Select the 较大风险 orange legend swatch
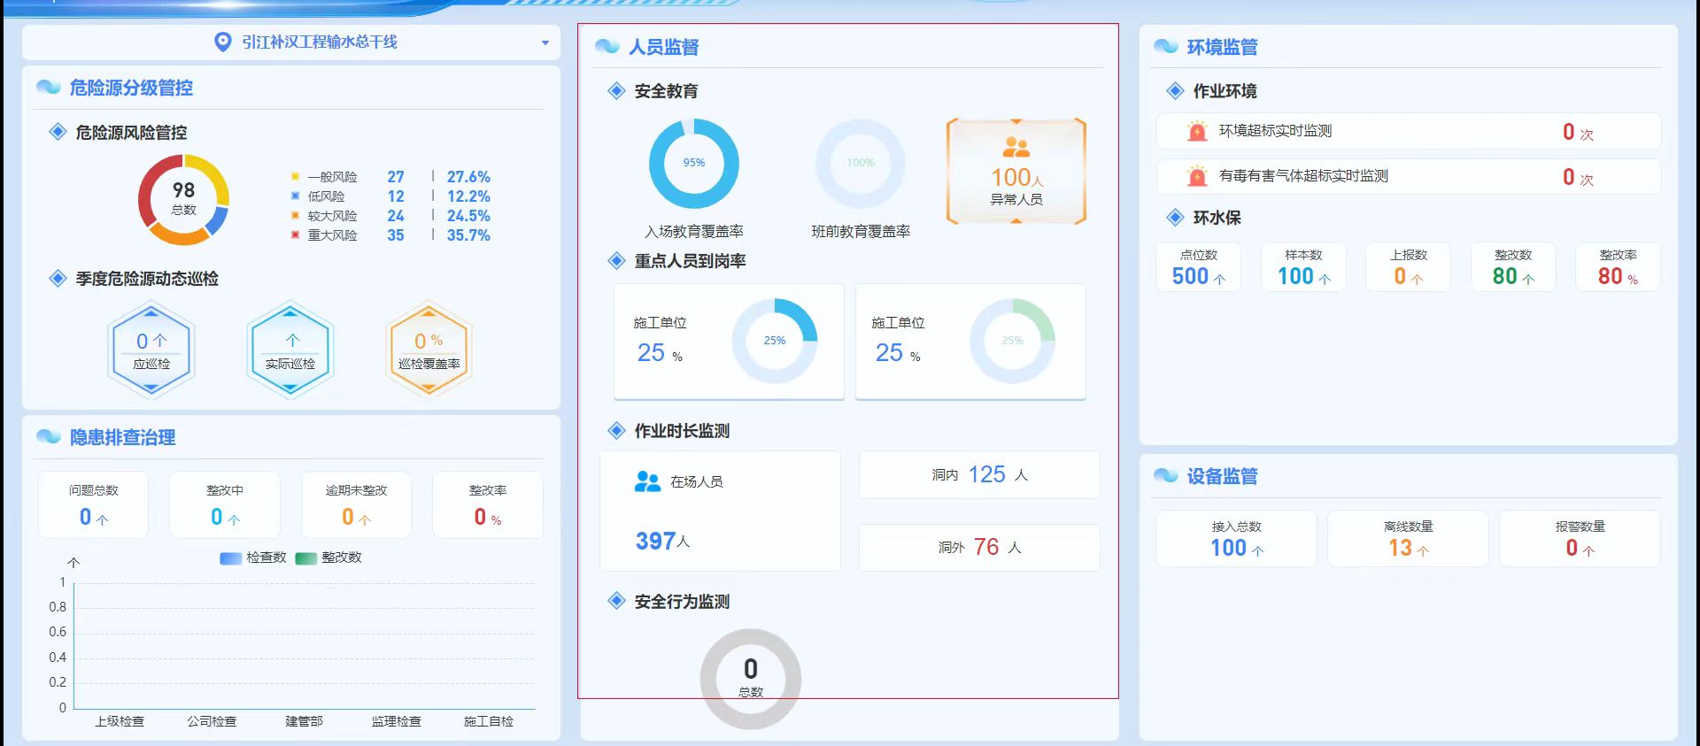The image size is (1700, 746). click(x=296, y=216)
